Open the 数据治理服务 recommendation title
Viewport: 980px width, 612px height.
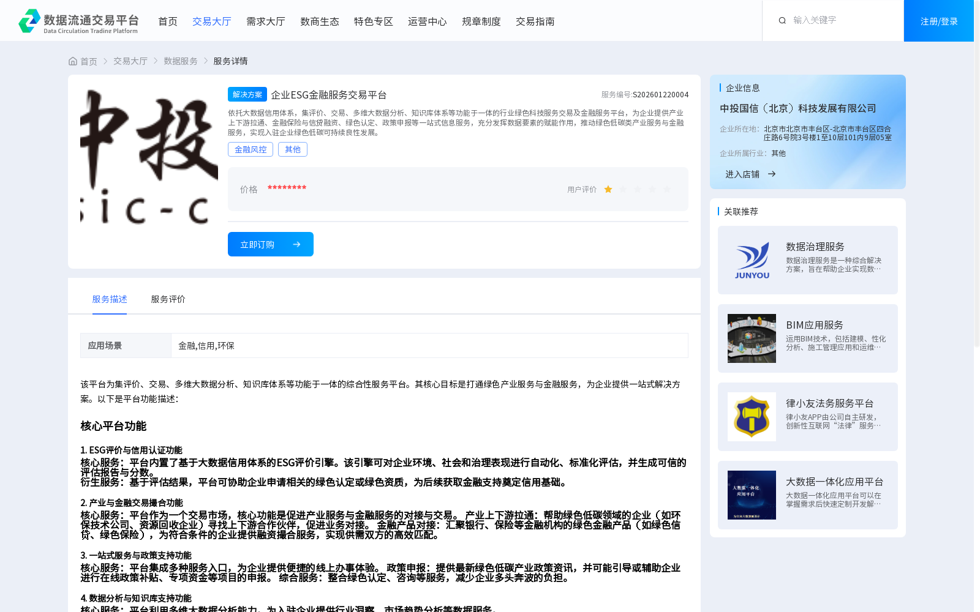[815, 247]
